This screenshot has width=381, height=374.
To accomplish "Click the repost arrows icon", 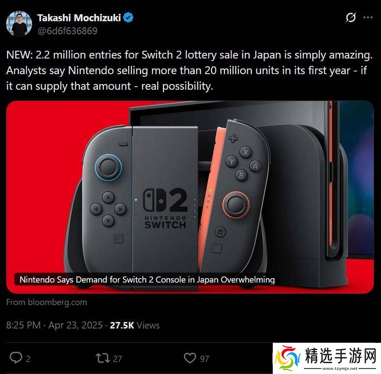I will [103, 358].
